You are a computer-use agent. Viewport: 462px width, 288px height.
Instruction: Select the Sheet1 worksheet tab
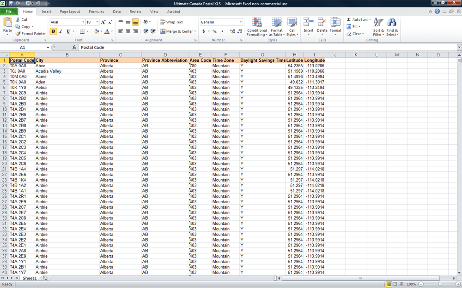pos(30,278)
